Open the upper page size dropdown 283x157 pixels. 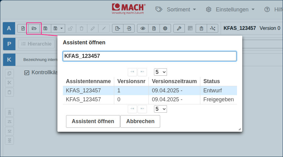pyautogui.click(x=160, y=72)
